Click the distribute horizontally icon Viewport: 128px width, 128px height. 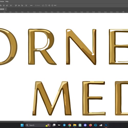coord(26,5)
